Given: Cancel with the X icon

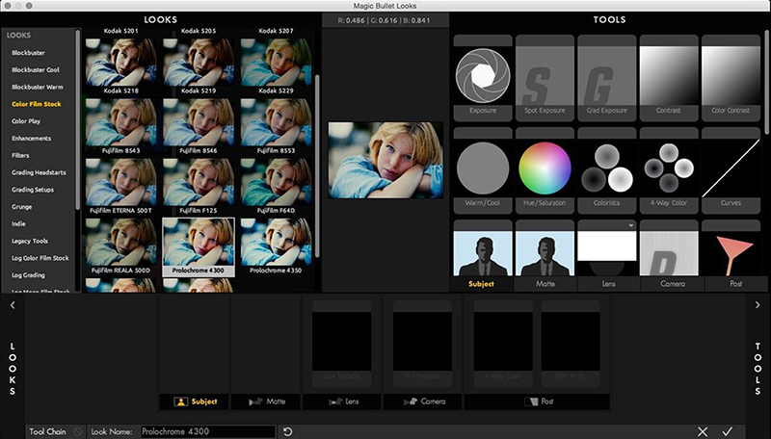Looking at the screenshot, I should (x=703, y=431).
